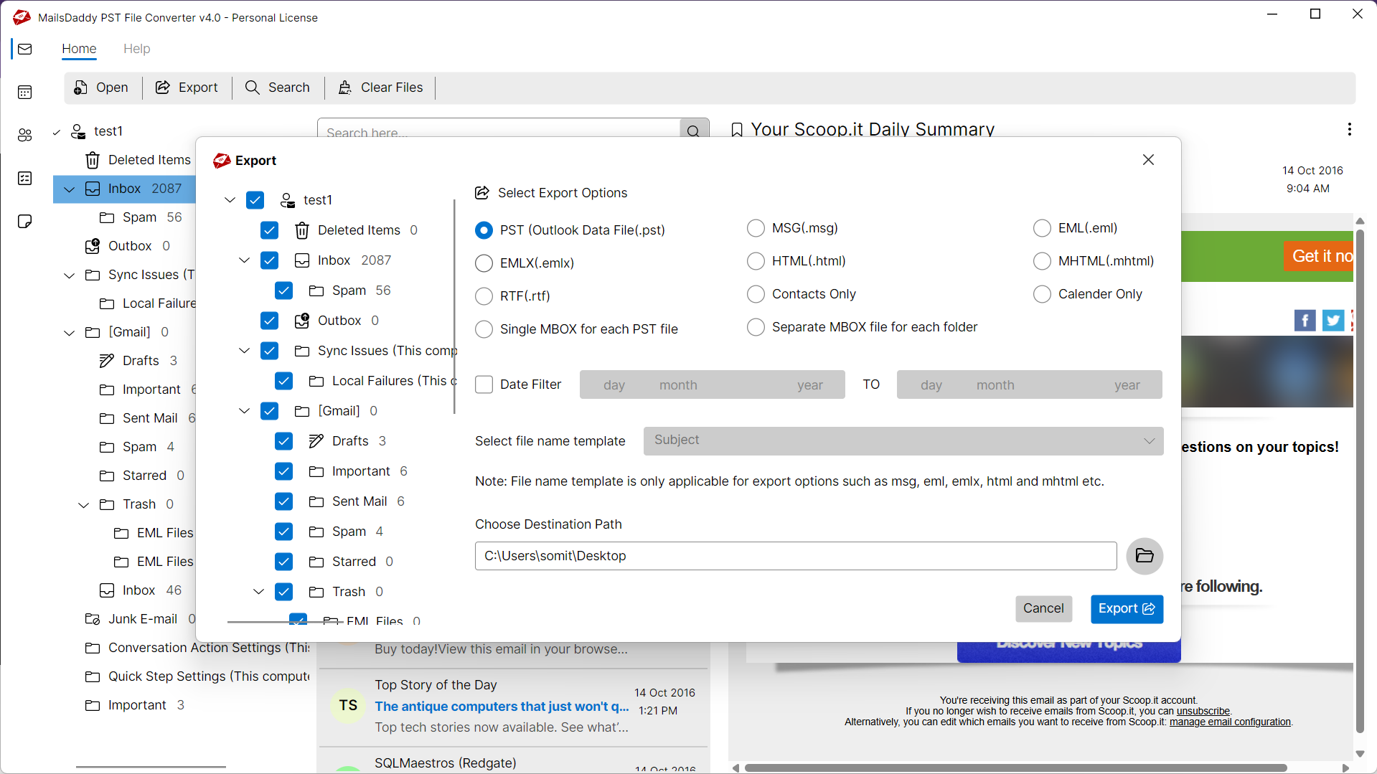Click the Outbox icon in the main folder tree
1377x774 pixels.
[93, 246]
